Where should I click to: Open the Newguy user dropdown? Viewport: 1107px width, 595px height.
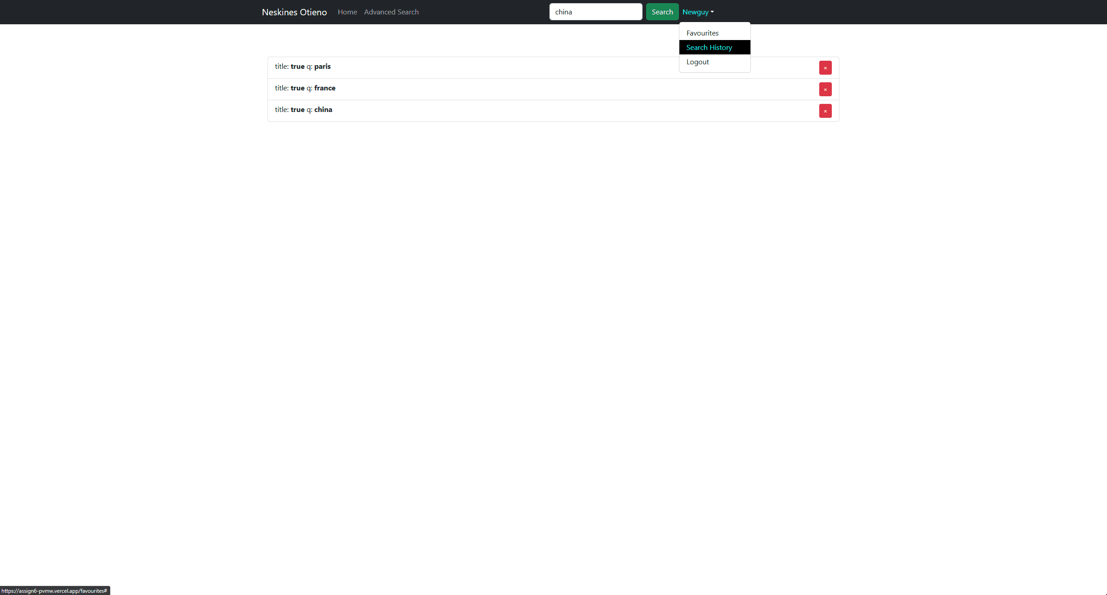[x=697, y=12]
